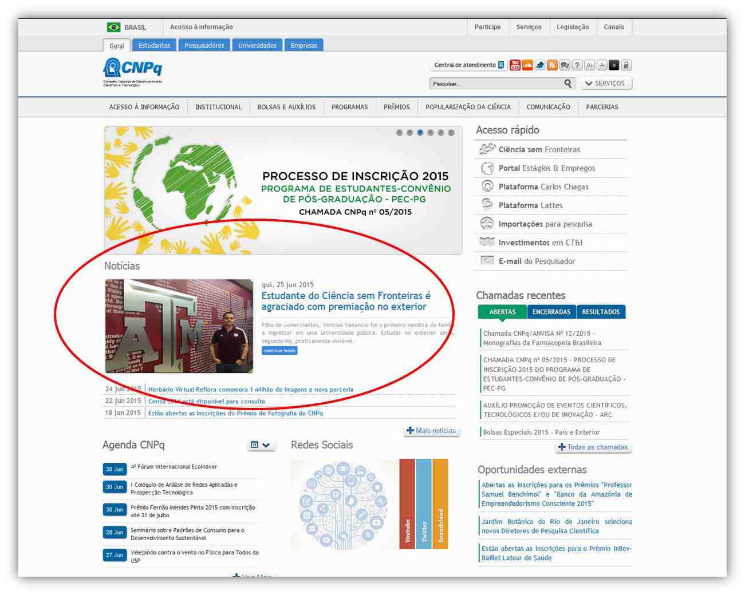745x595 pixels.
Task: Increase font size with A+ icon
Action: coord(590,65)
